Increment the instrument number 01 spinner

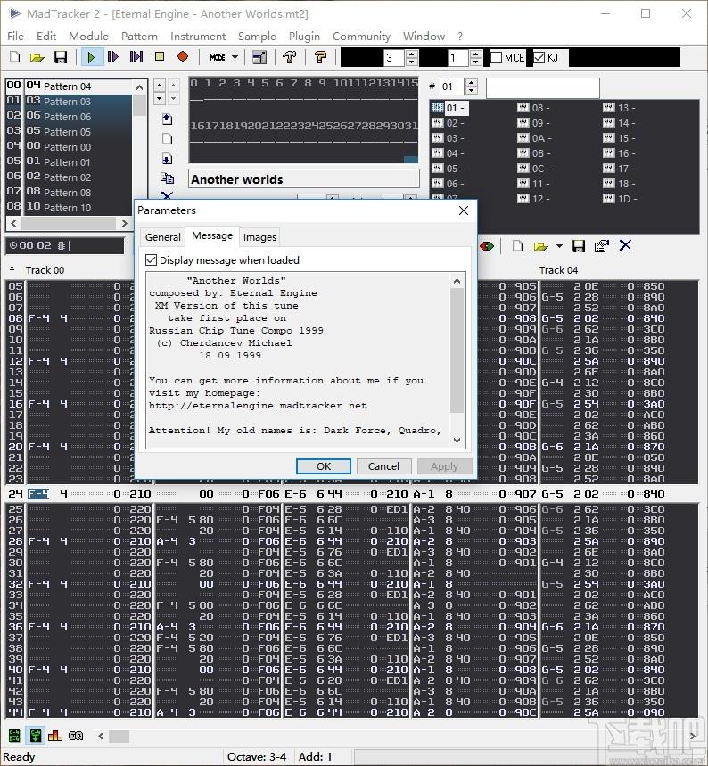472,83
